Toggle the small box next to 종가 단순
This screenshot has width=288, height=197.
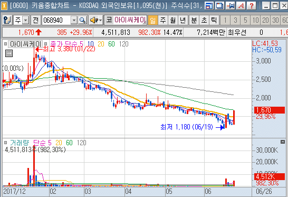[x=45, y=44]
